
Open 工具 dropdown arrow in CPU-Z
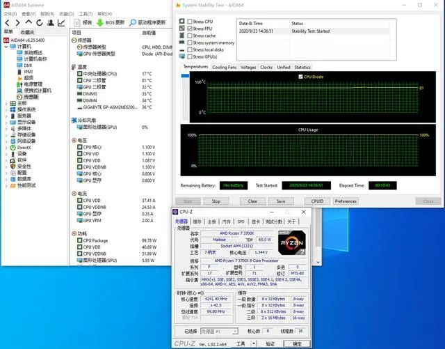pyautogui.click(x=254, y=343)
